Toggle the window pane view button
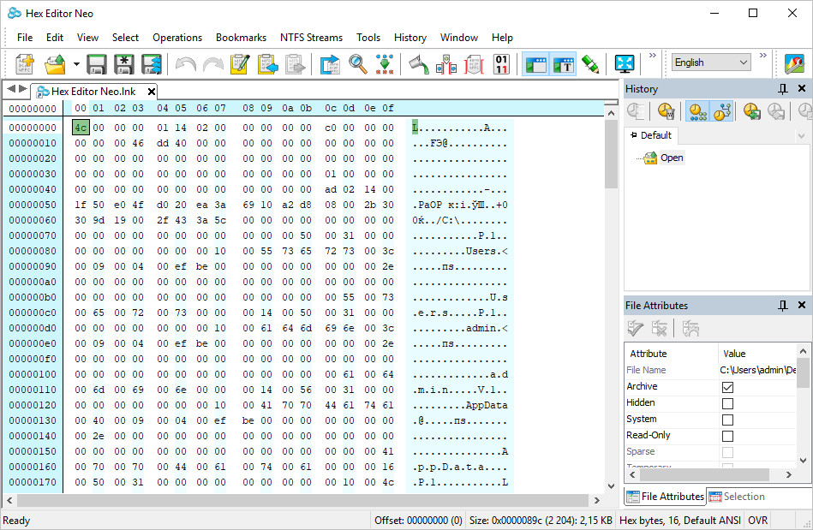Screen dimensions: 813x530 point(535,64)
